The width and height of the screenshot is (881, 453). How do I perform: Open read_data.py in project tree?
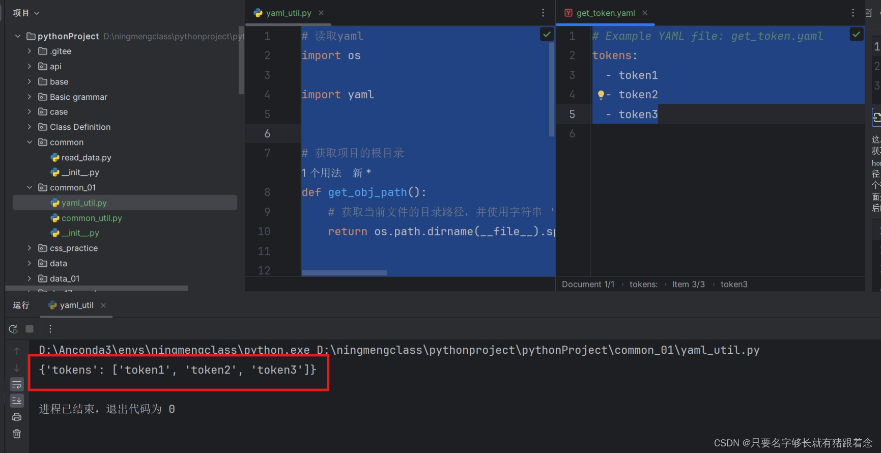[81, 158]
